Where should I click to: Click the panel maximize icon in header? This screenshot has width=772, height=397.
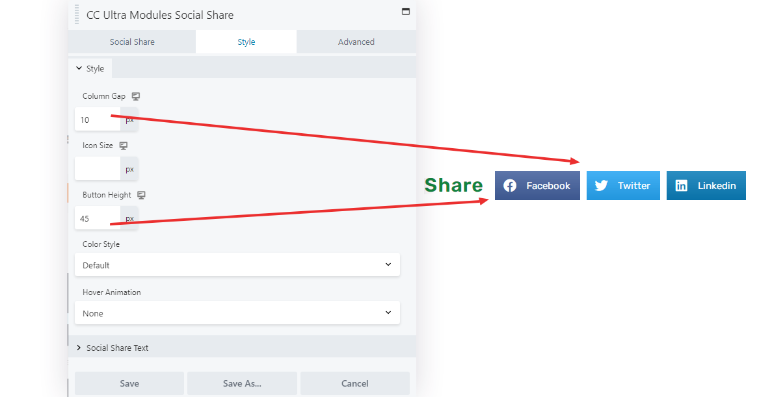406,11
